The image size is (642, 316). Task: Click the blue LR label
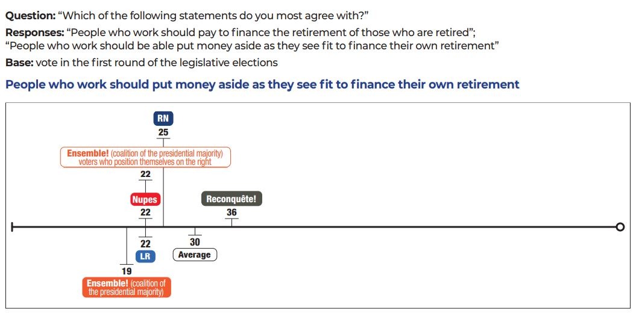coord(145,256)
